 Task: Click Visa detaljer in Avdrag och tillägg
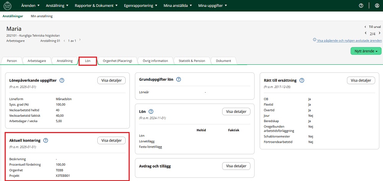click(236, 166)
